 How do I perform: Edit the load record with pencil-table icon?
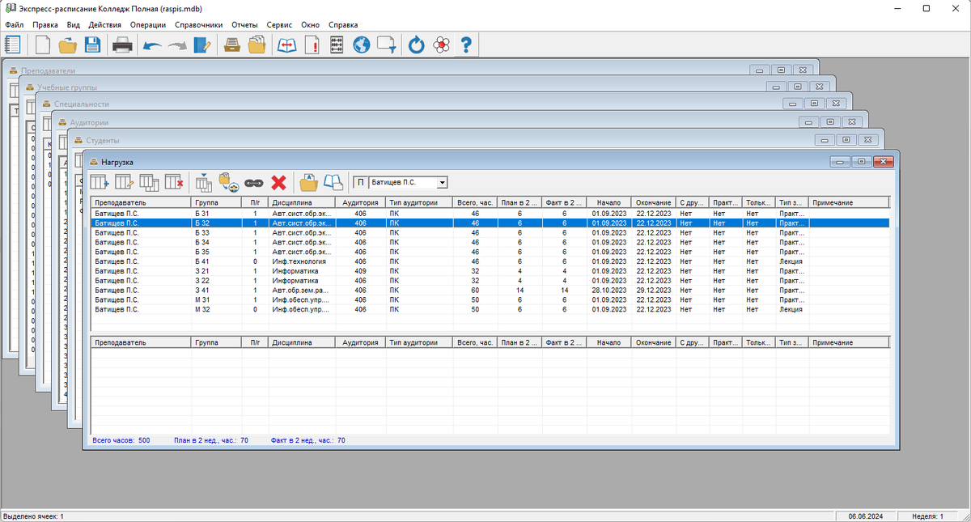coord(124,182)
